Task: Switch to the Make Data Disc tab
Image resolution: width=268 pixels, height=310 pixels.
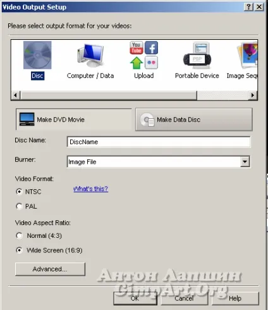Action: (x=194, y=120)
